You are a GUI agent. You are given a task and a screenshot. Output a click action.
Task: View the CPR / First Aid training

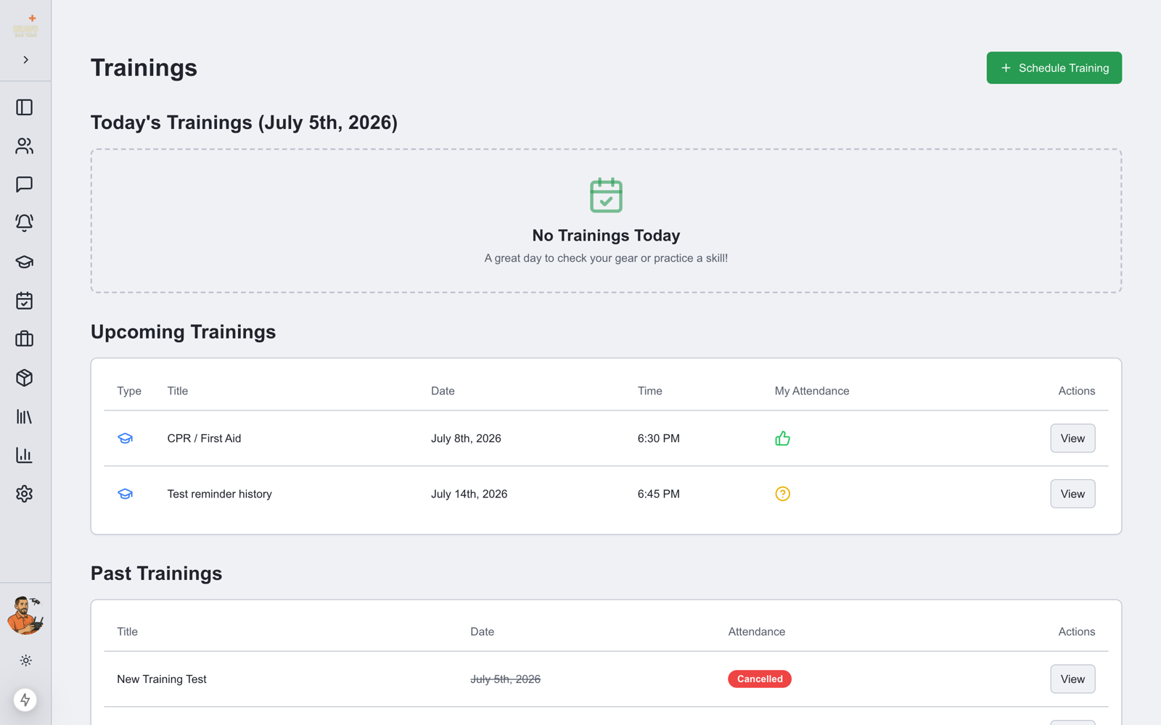click(1072, 438)
